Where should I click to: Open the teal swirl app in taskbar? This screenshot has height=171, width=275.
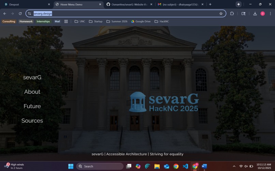(147, 166)
